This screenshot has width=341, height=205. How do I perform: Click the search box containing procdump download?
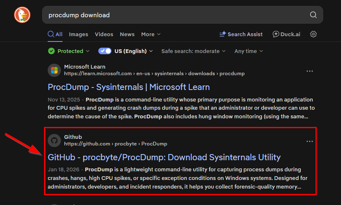(x=173, y=15)
